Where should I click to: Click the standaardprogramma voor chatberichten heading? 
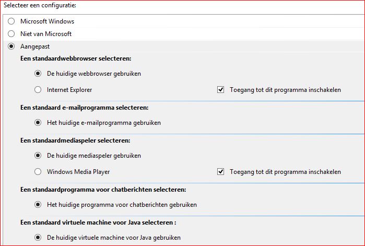coord(103,190)
